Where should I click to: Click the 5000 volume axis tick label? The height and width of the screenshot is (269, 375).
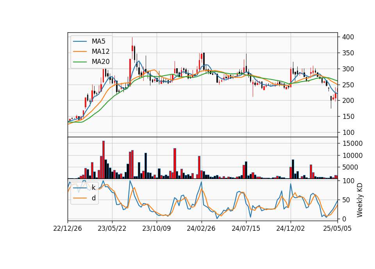point(350,167)
